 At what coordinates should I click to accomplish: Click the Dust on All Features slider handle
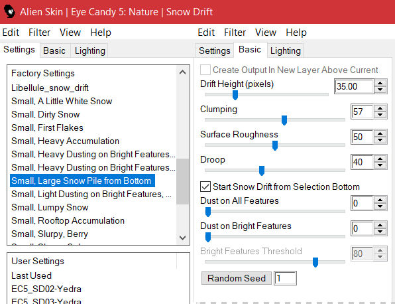[x=208, y=212]
